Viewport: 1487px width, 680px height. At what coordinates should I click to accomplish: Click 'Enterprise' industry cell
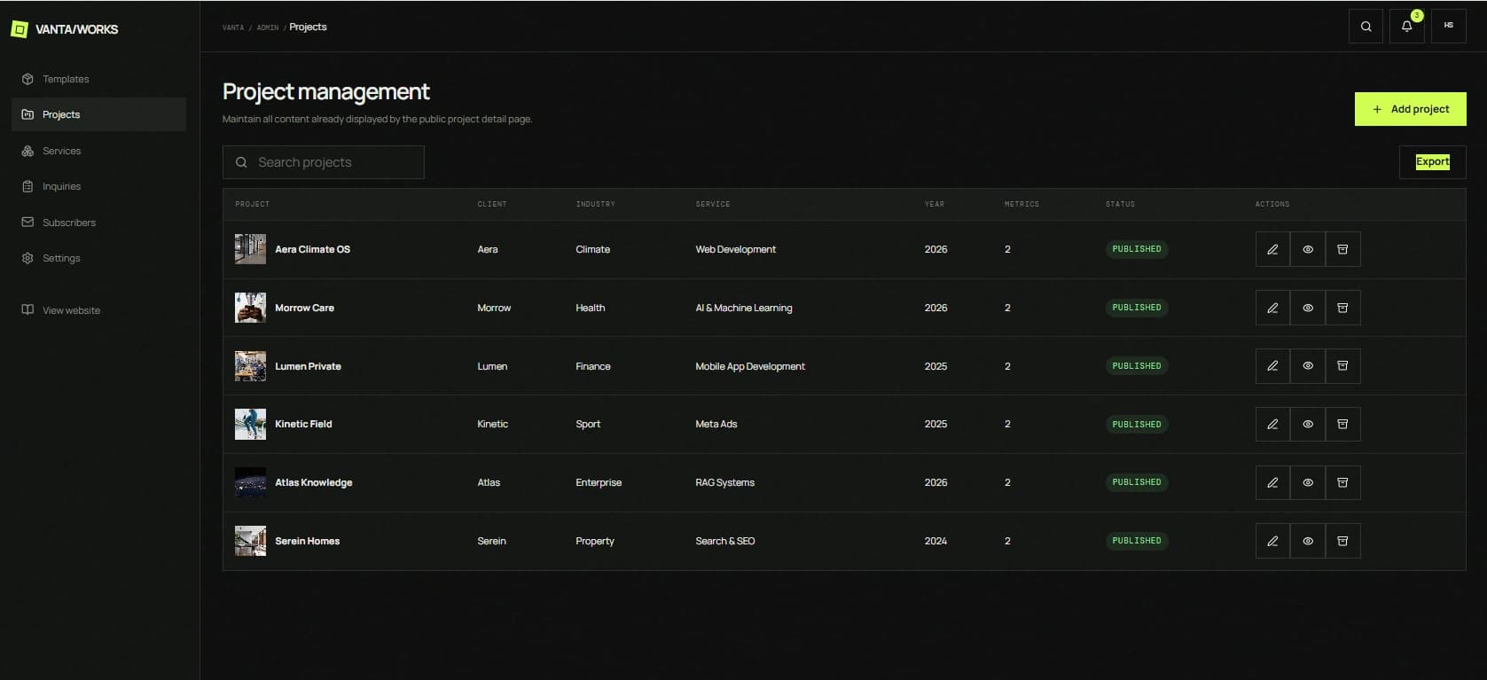pyautogui.click(x=599, y=482)
